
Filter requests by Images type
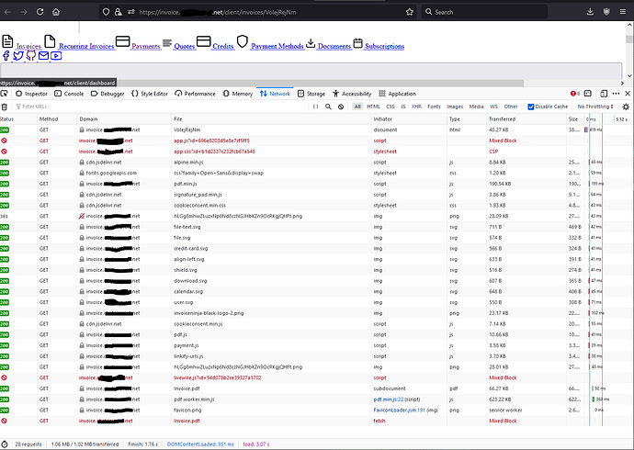pos(455,107)
